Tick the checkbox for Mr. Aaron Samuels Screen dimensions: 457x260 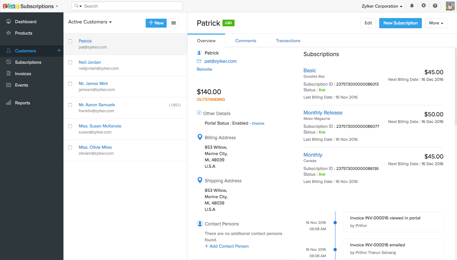(x=70, y=105)
